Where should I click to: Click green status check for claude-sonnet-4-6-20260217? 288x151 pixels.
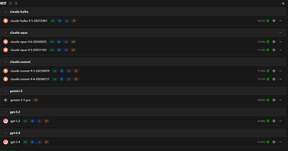pos(268,79)
